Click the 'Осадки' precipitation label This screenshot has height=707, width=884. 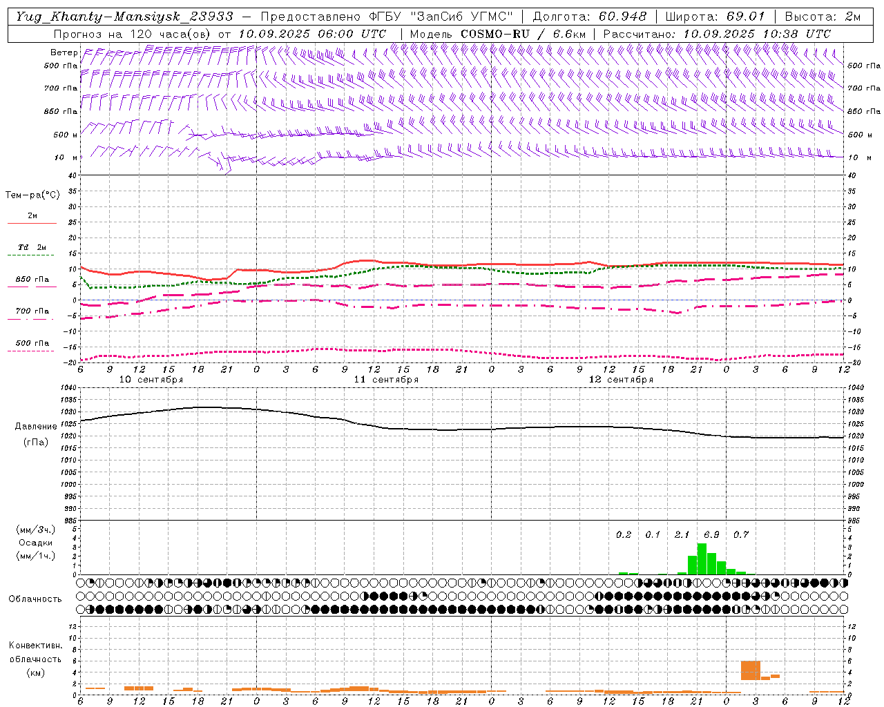(x=35, y=543)
